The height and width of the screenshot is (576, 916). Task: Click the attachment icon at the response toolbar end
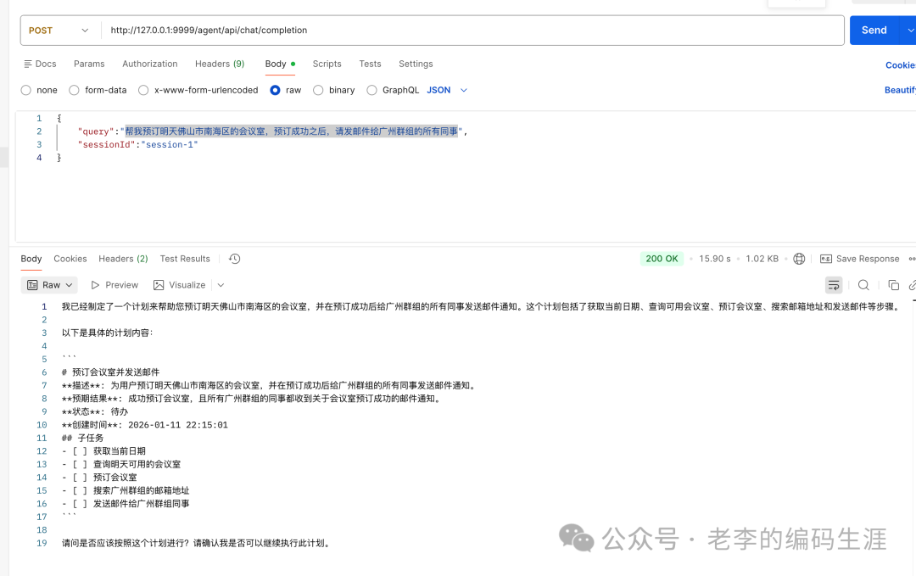[x=912, y=284]
